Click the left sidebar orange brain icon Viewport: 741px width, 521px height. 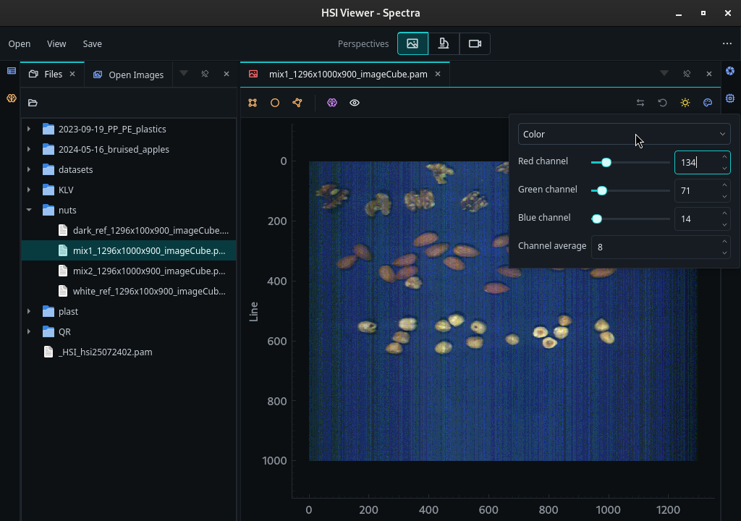pos(12,98)
